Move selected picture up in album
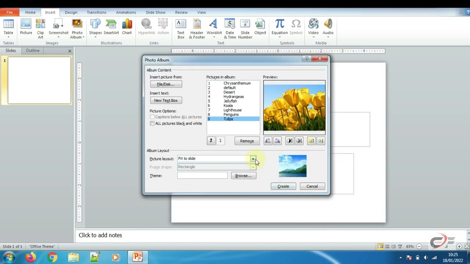The height and width of the screenshot is (264, 470). (x=211, y=141)
